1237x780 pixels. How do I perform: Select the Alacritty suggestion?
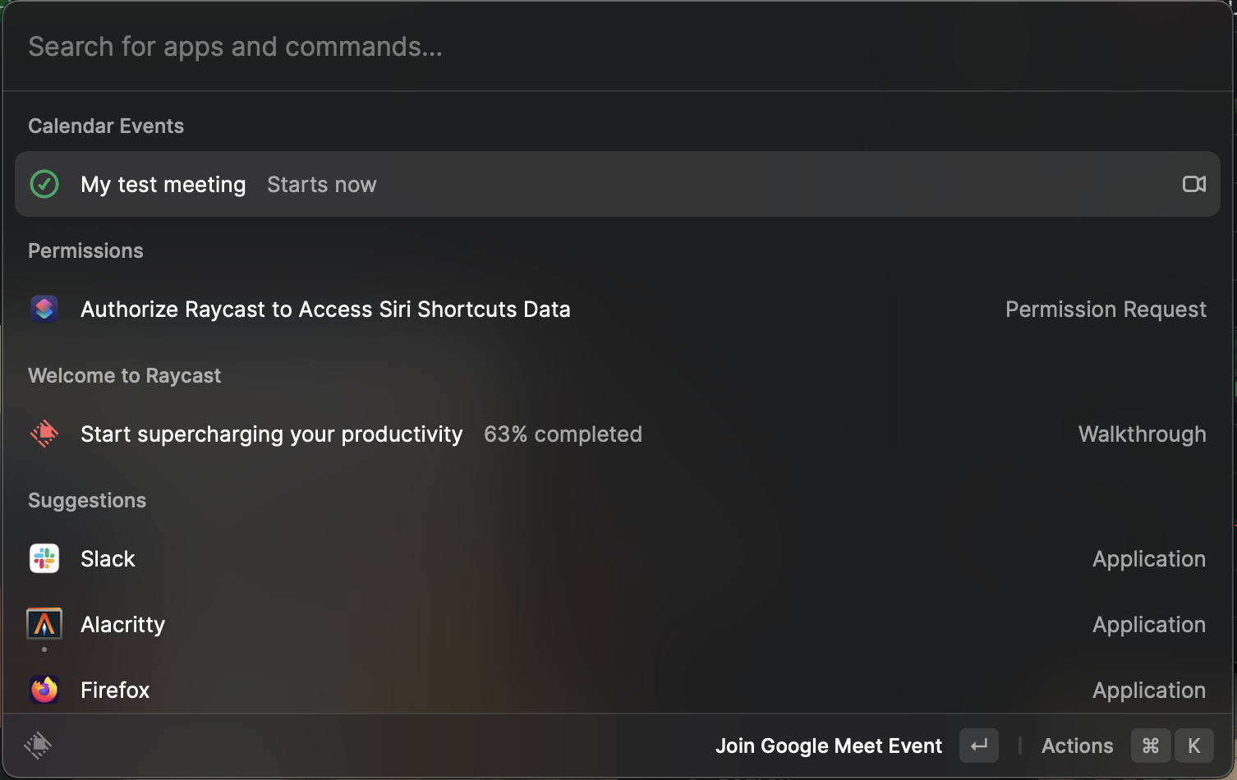[618, 624]
